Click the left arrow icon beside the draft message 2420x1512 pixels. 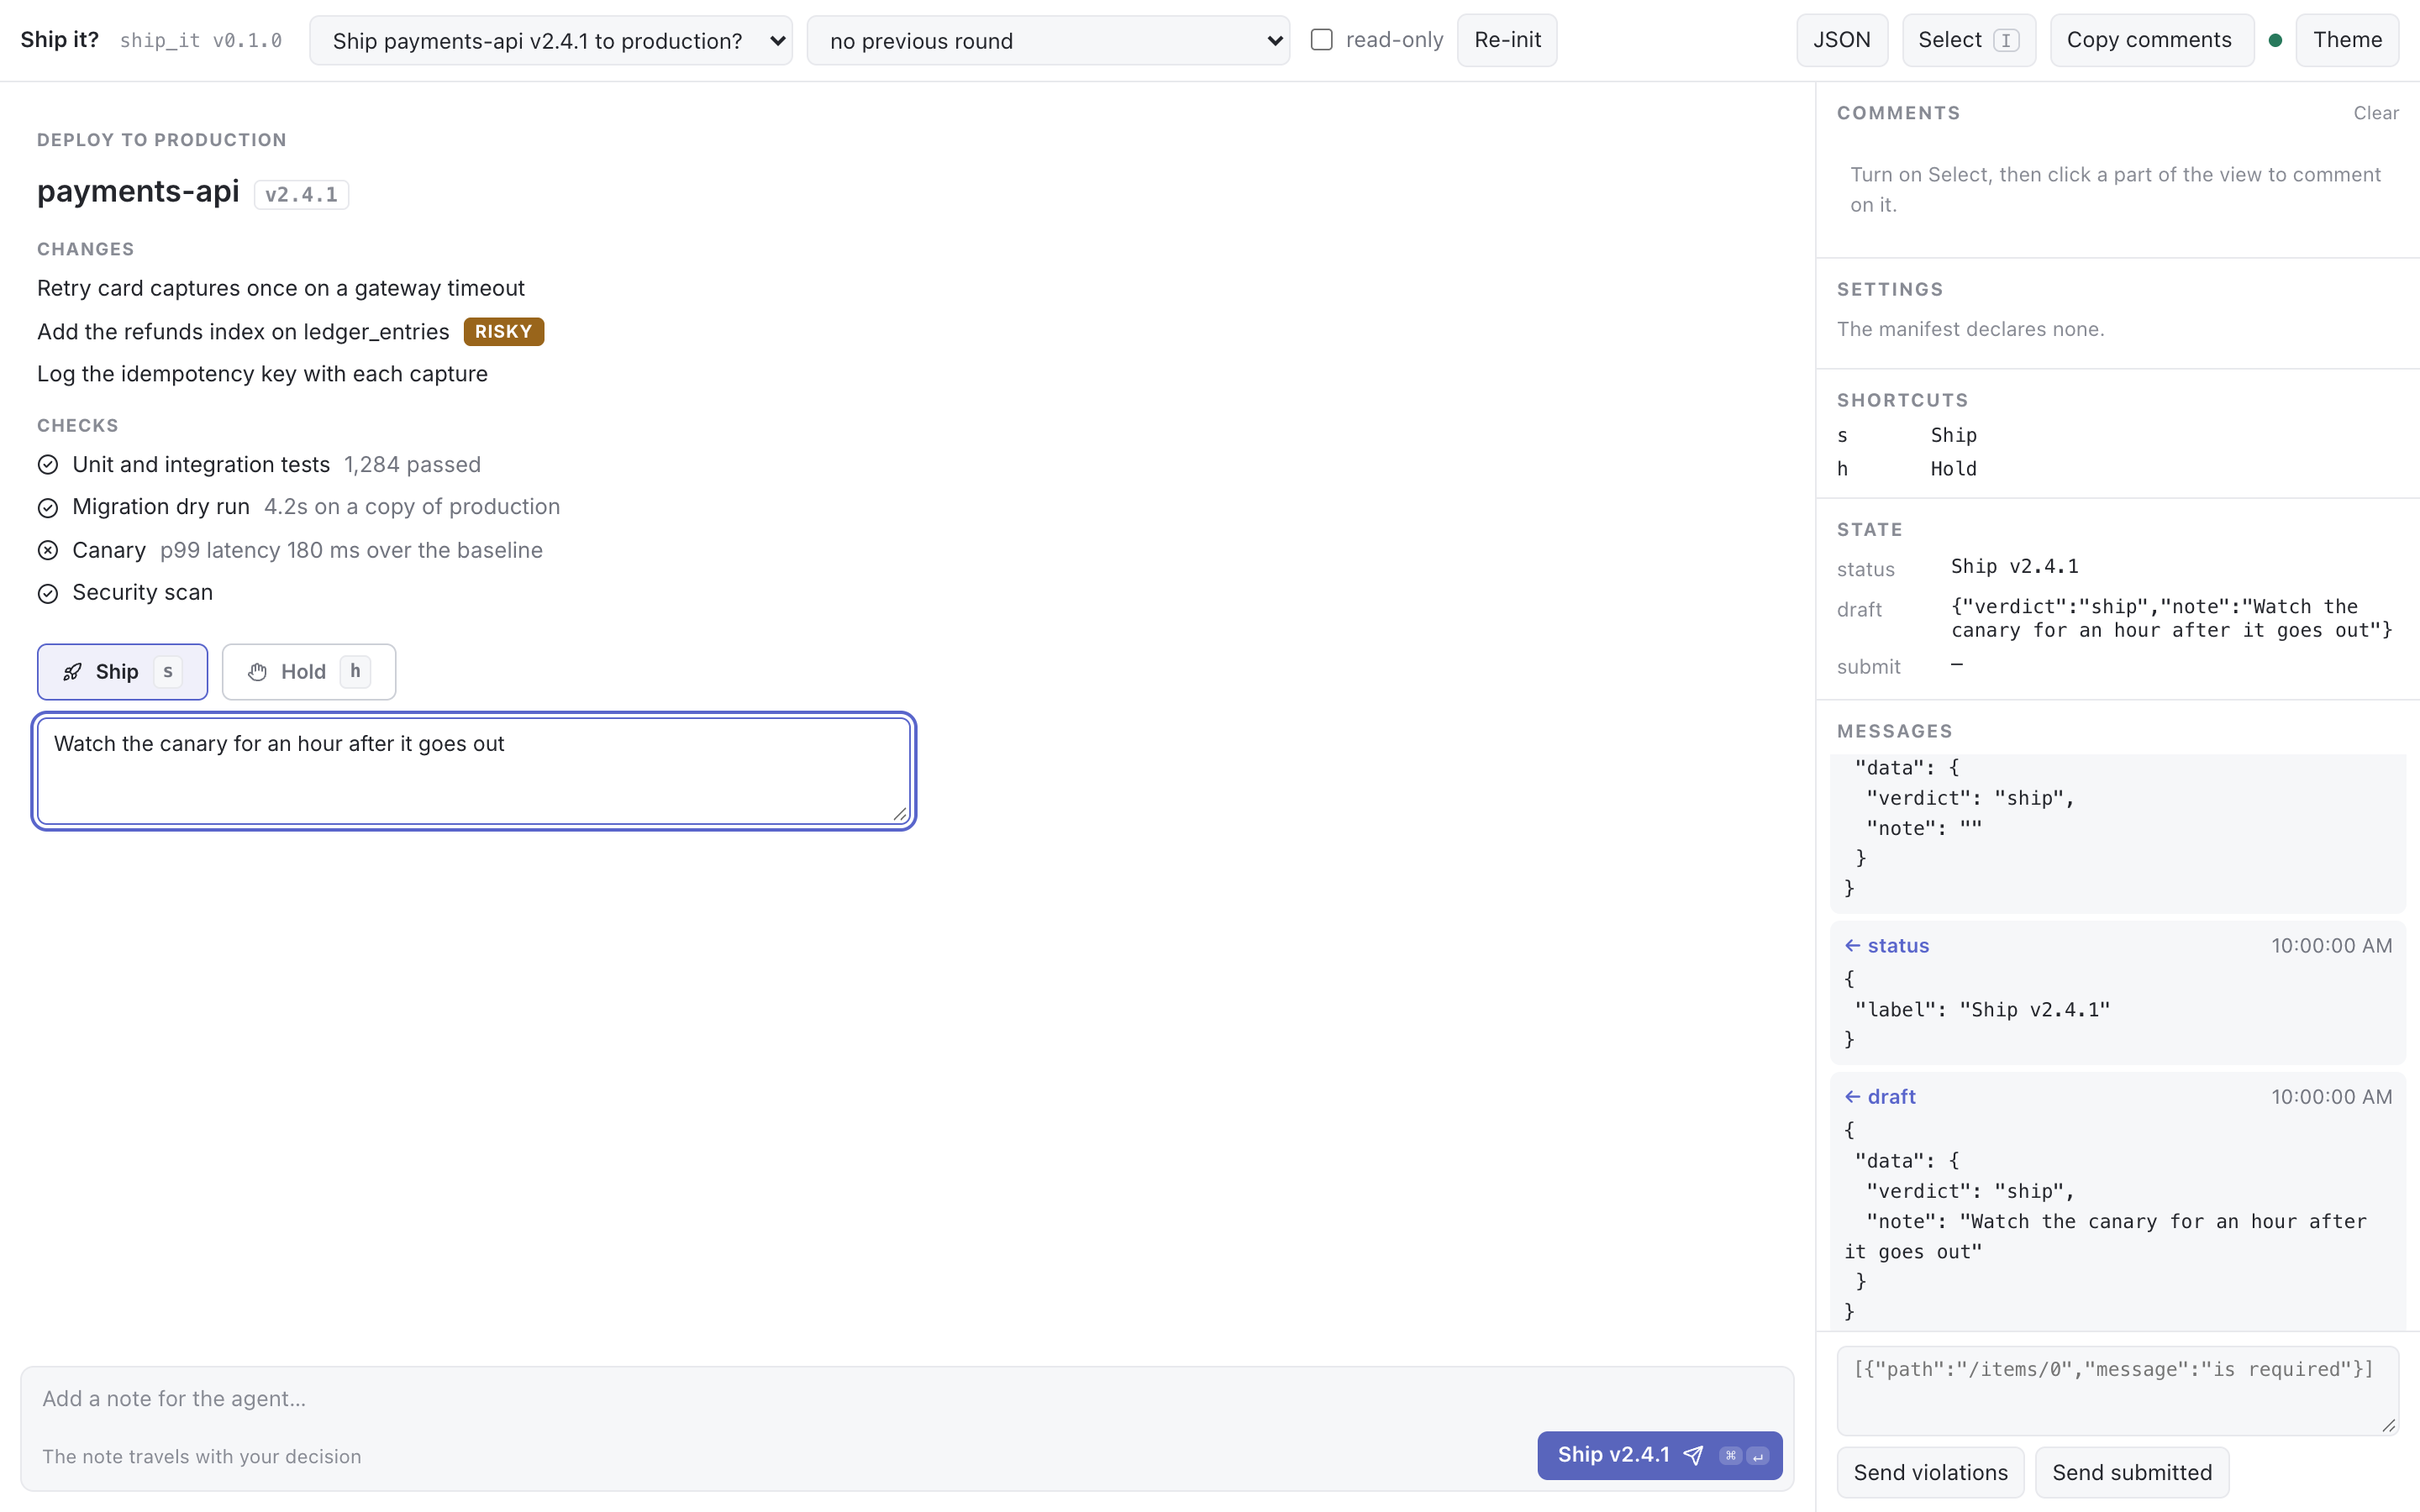click(1852, 1097)
